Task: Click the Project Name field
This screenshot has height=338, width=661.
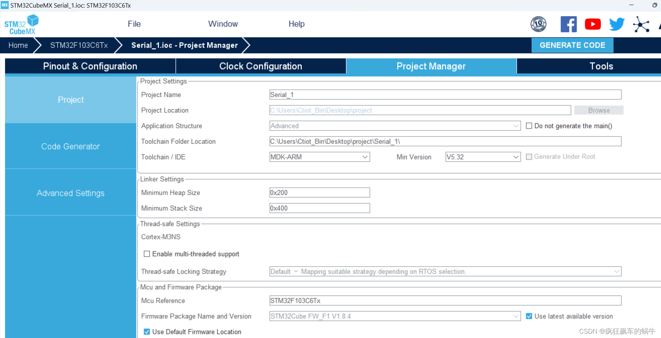Action: pos(445,95)
